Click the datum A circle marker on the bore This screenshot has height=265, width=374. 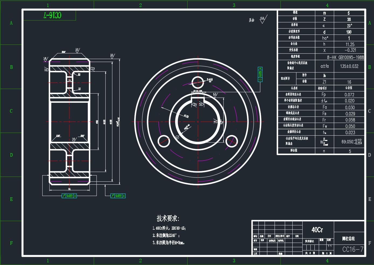tap(177, 137)
